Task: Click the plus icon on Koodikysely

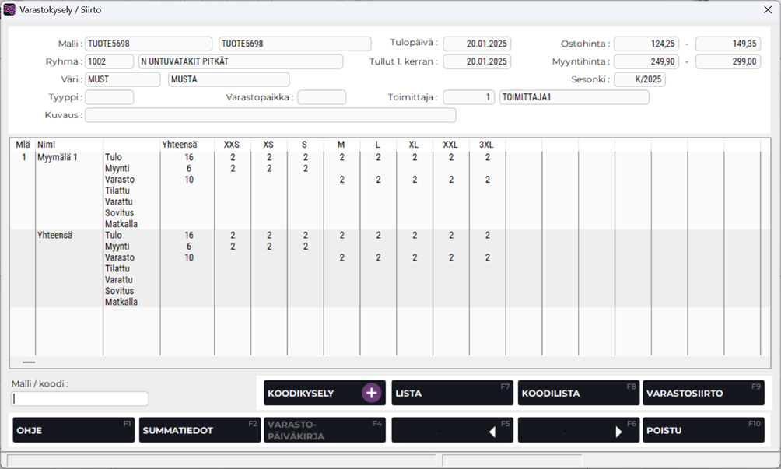Action: (x=371, y=394)
